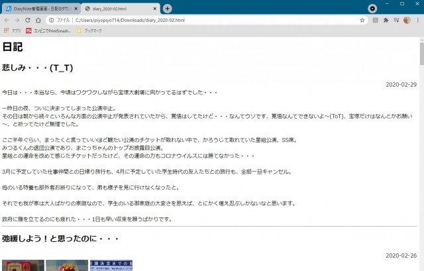The width and height of the screenshot is (424, 271).
Task: Open the browser home page
Action: coord(38,21)
